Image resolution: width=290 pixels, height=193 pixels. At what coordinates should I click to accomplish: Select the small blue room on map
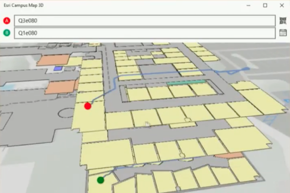point(58,69)
